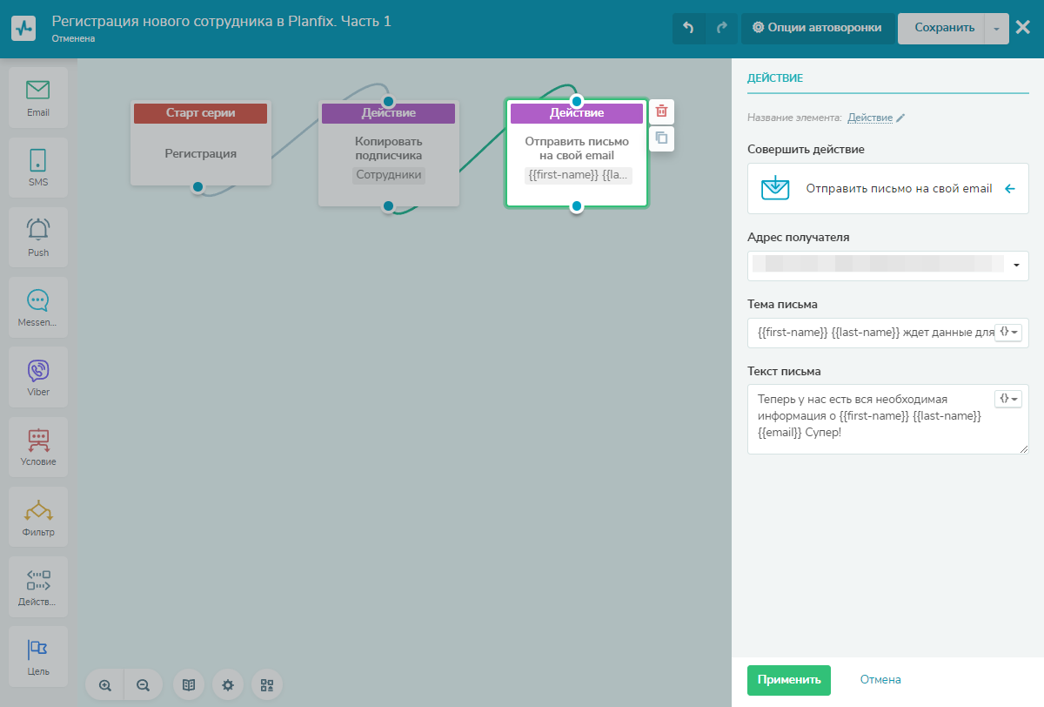
Task: Click the element name link Действие
Action: 870,118
